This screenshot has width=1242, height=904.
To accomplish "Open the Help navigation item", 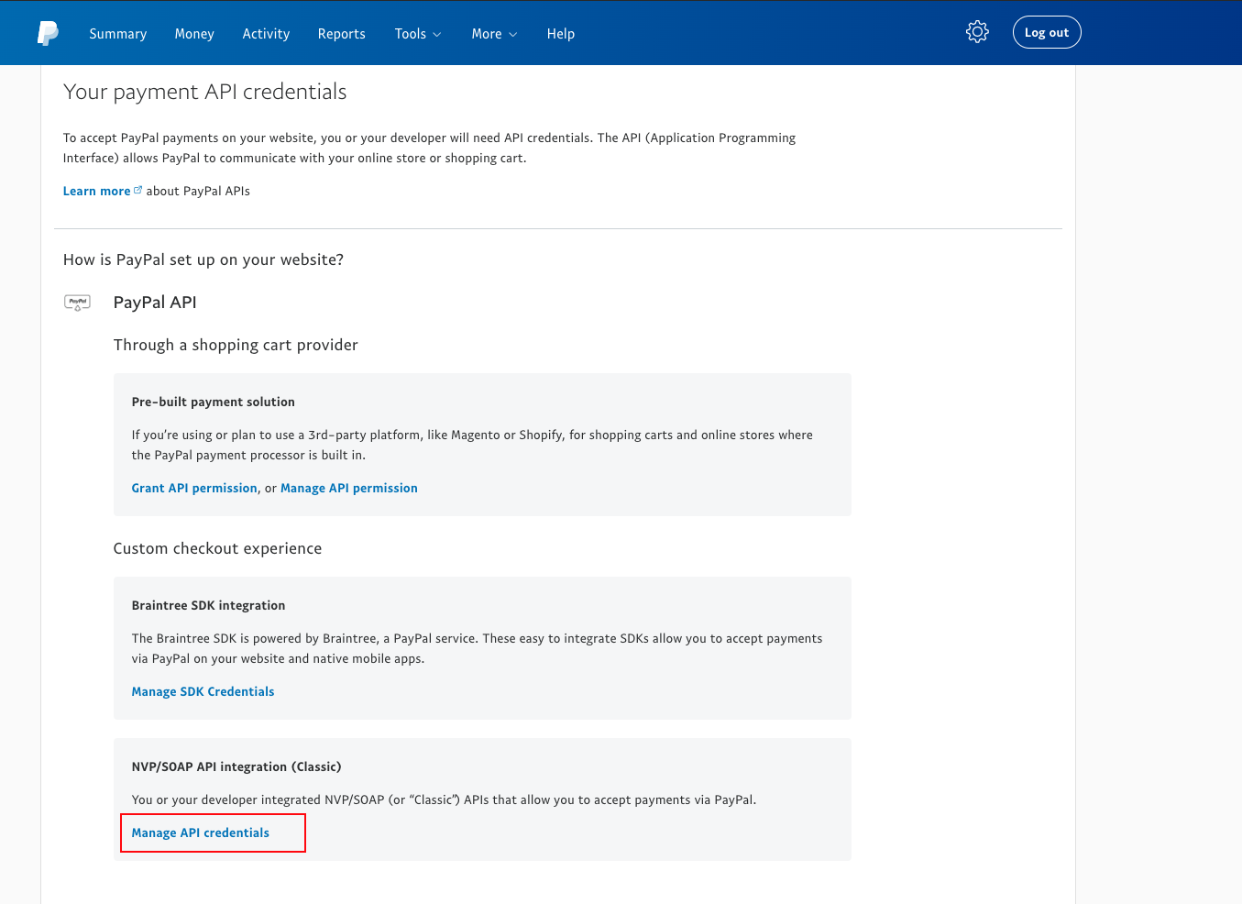I will [561, 34].
